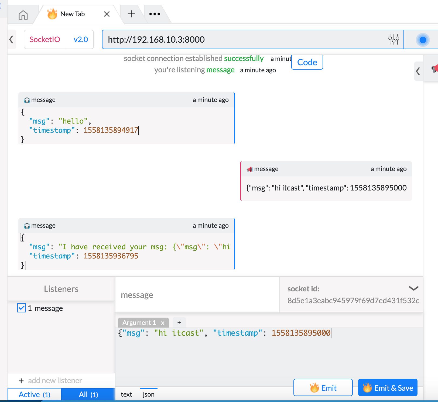Select the v2.0 version selector
Screen dimensions: 438x402
click(81, 39)
